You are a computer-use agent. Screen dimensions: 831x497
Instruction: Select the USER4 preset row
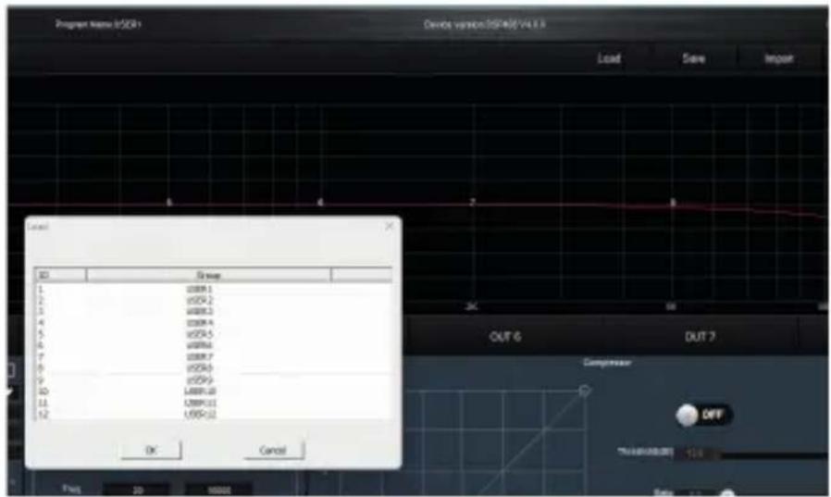pos(214,323)
